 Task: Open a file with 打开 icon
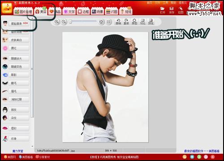(162, 10)
